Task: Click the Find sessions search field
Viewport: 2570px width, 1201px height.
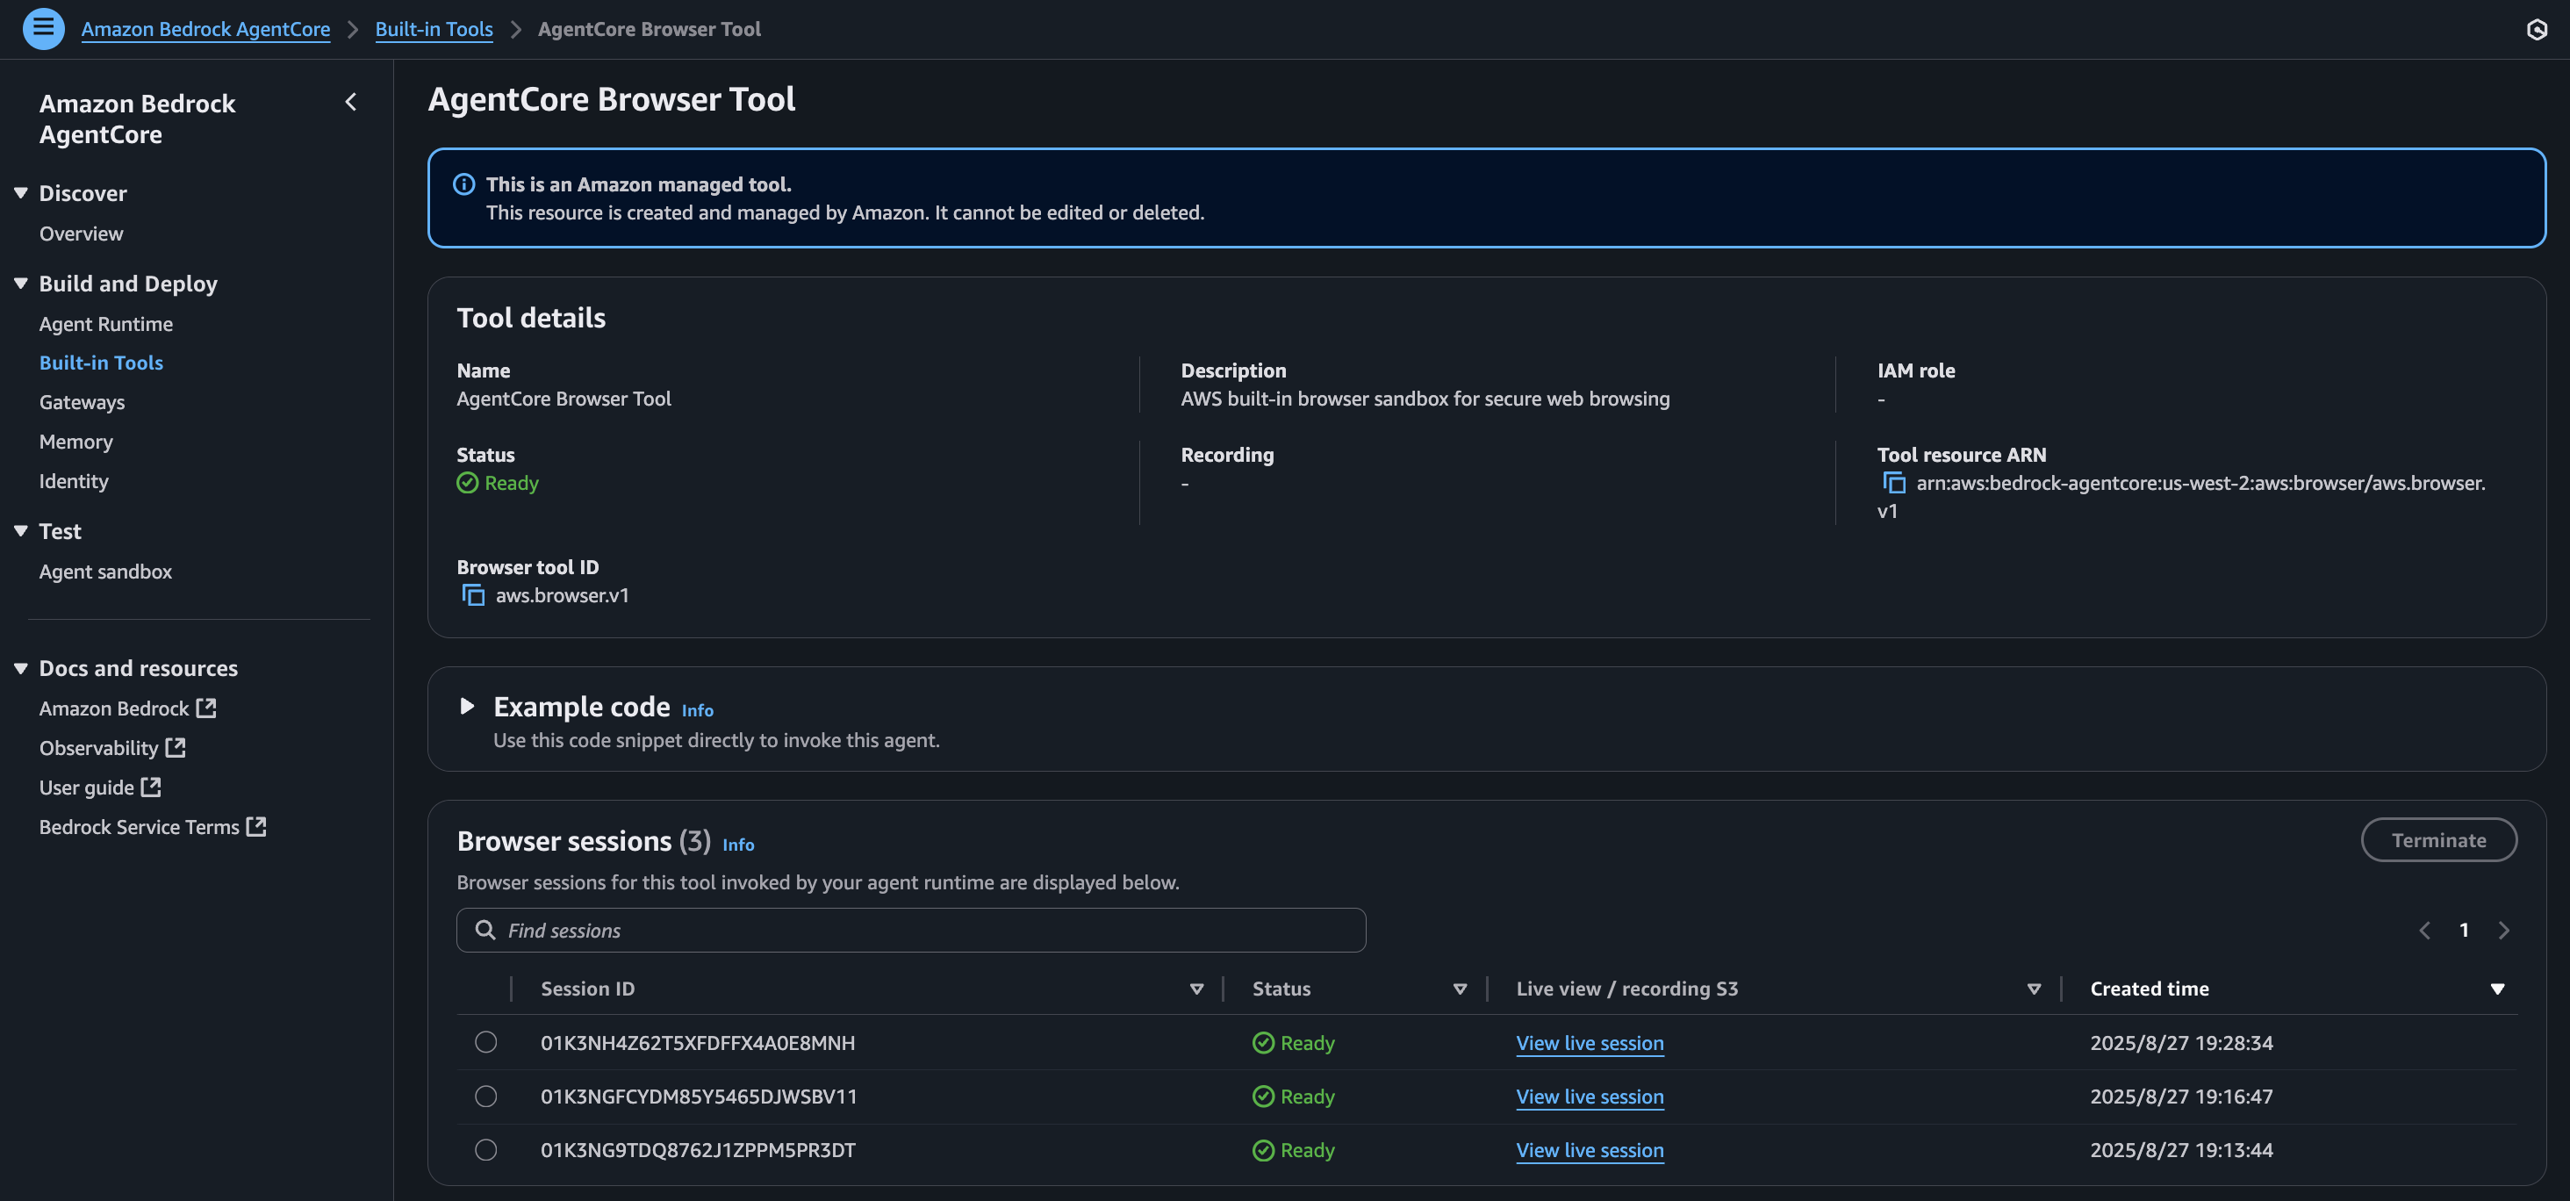Action: [x=910, y=930]
